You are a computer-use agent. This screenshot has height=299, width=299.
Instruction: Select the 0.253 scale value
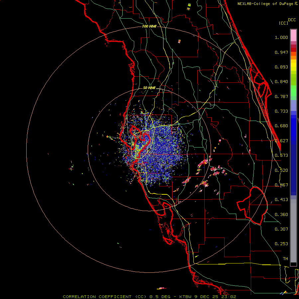point(281,244)
